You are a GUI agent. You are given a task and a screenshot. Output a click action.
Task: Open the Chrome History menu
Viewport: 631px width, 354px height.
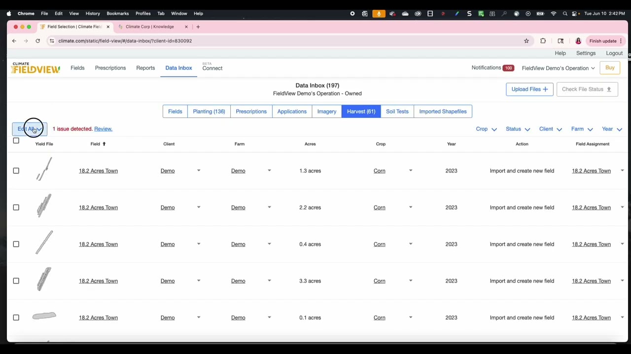click(x=93, y=13)
